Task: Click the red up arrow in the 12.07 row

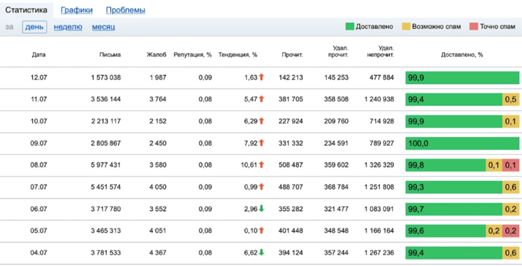Action: [x=261, y=77]
